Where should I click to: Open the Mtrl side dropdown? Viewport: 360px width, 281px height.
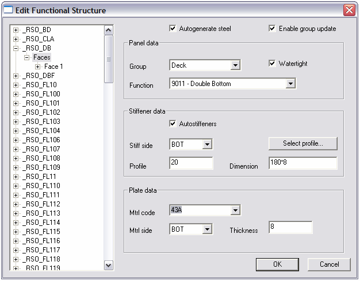207,229
